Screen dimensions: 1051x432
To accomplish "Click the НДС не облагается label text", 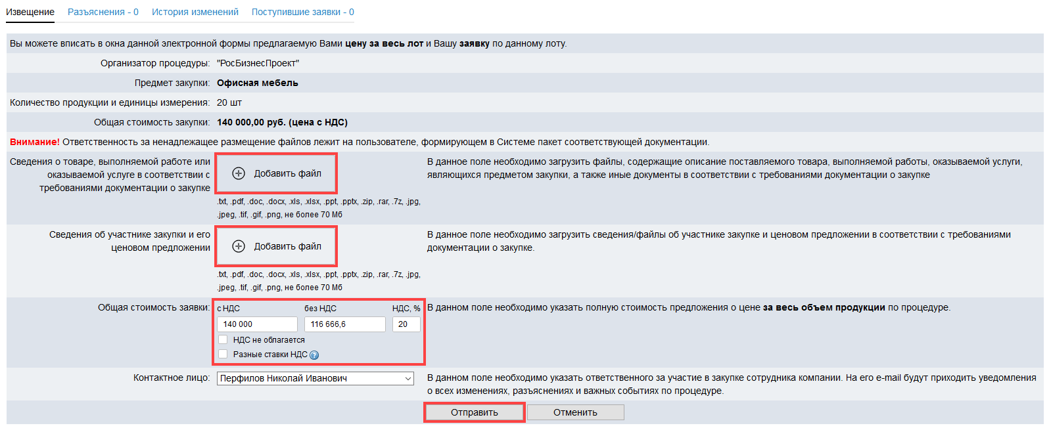I will pyautogui.click(x=269, y=340).
